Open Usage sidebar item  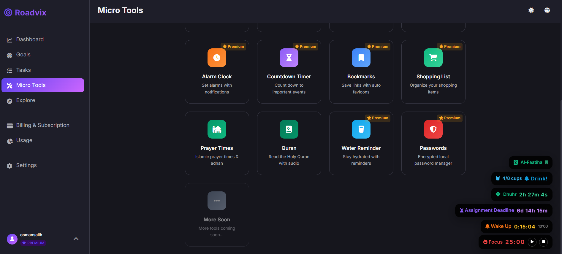click(43, 140)
